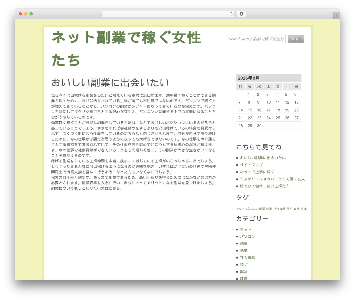The image size is (355, 301).
Task: Select the ネット tag in the tag cloud
Action: point(240,209)
